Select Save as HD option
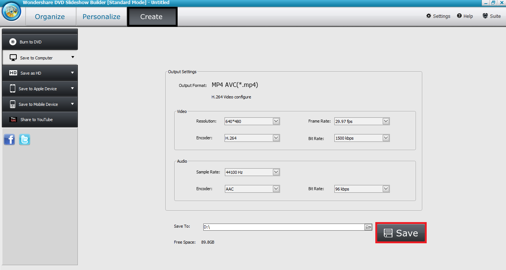506x270 pixels. (x=40, y=73)
